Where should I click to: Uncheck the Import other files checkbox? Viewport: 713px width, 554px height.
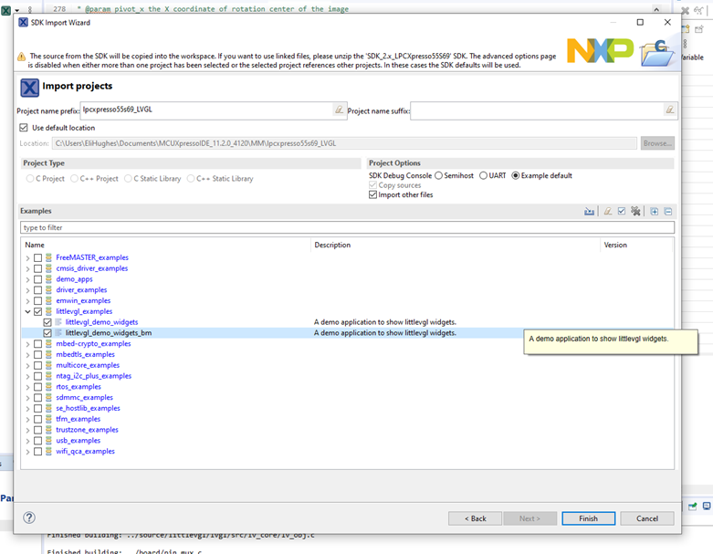(x=372, y=195)
